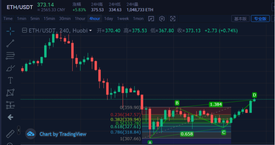The width and height of the screenshot is (275, 145).
Task: Click the close price 373.13 in legend
Action: (193, 31)
